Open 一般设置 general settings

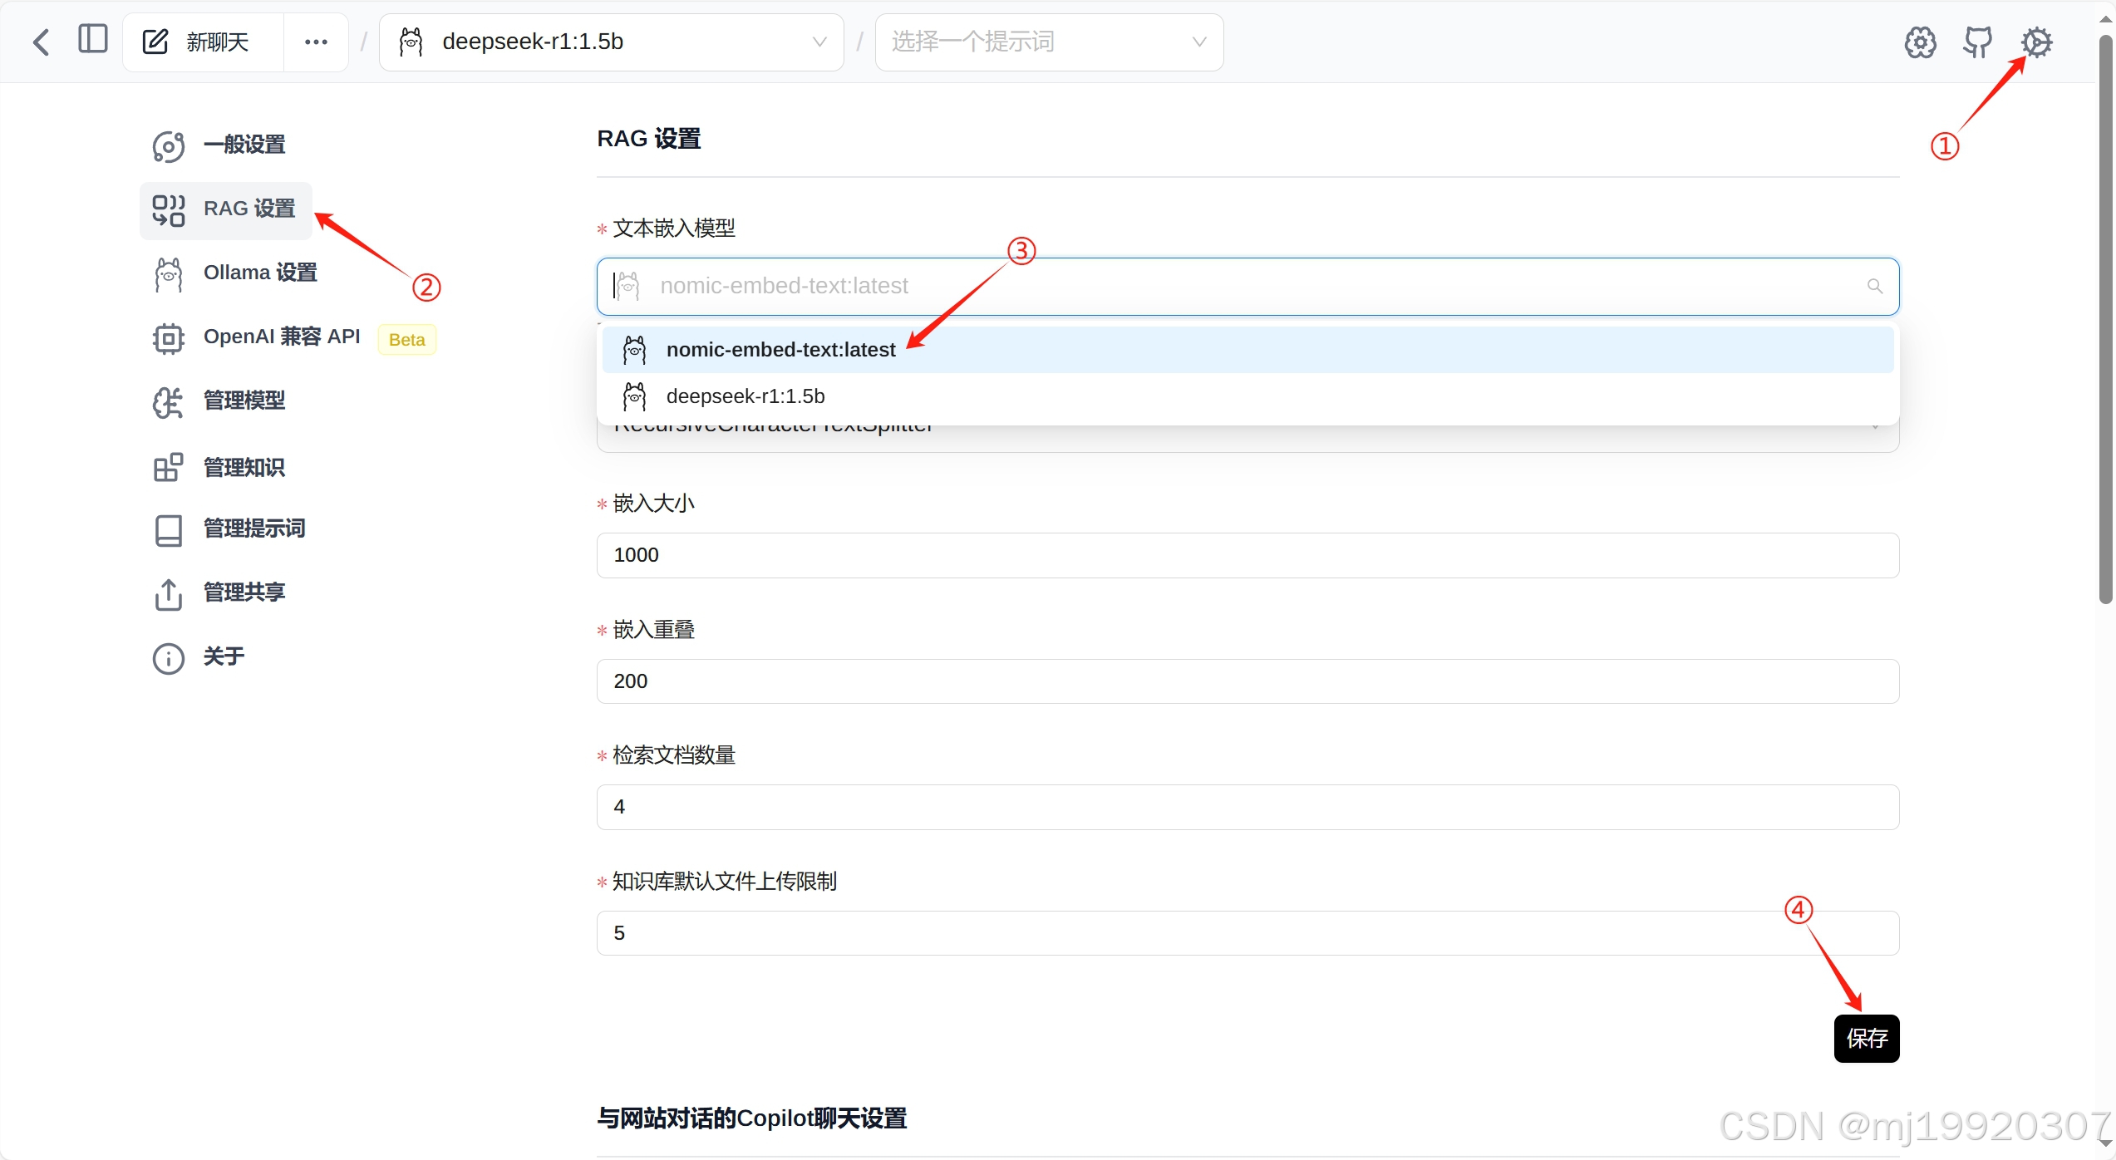tap(244, 145)
